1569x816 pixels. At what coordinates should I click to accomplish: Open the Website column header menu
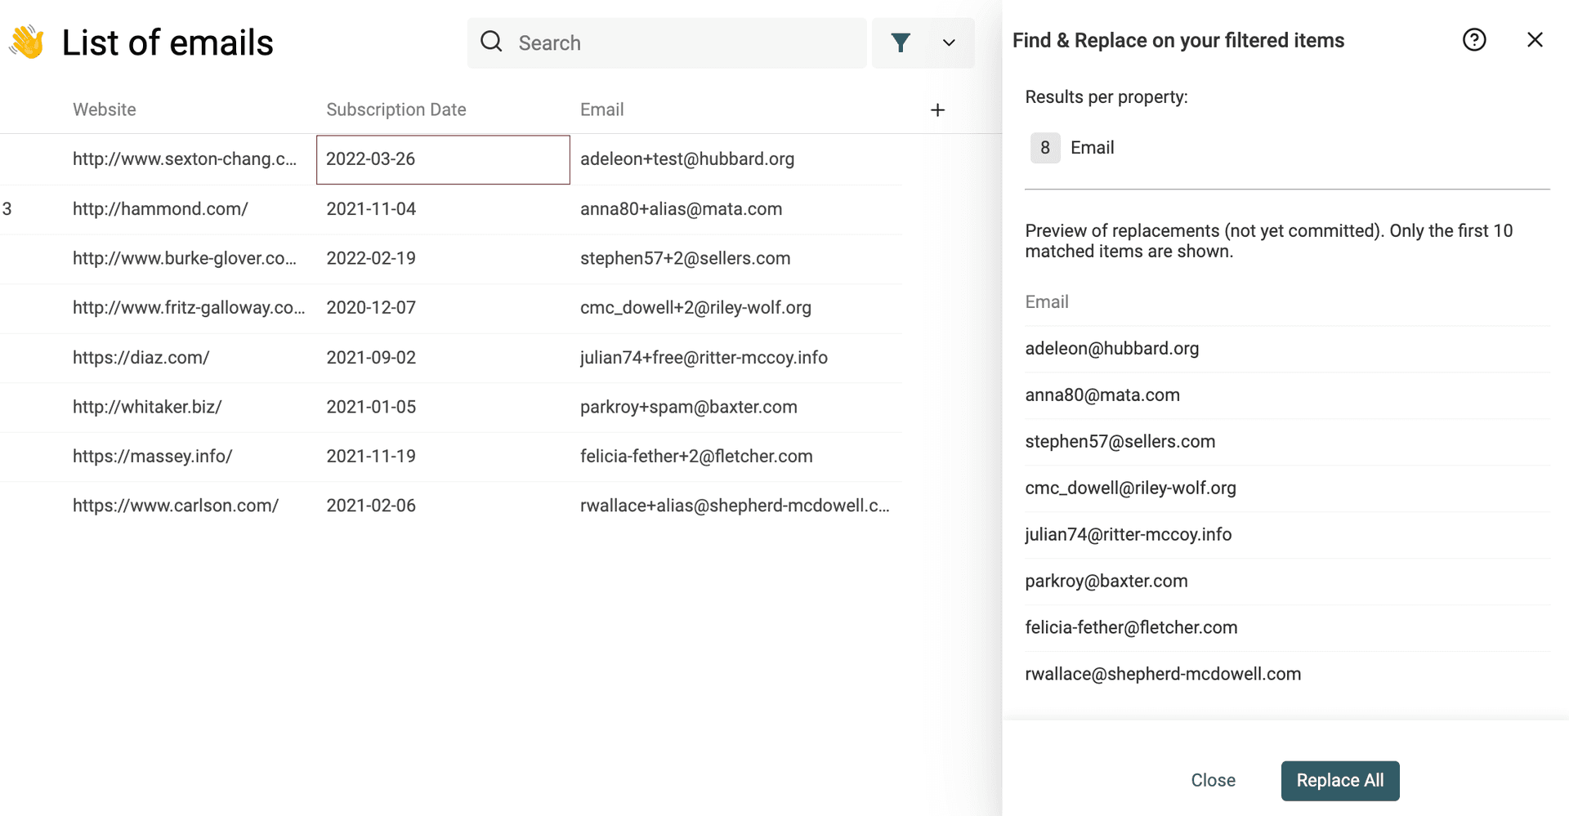tap(104, 109)
